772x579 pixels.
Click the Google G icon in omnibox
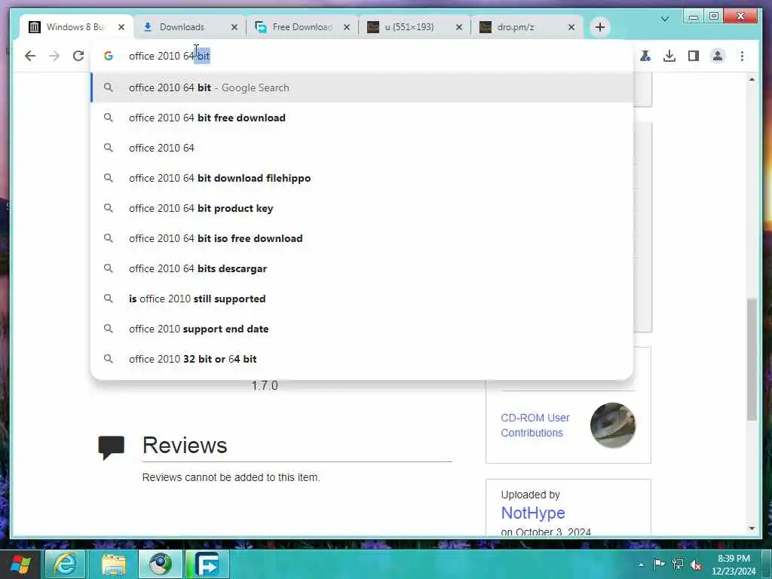click(109, 56)
